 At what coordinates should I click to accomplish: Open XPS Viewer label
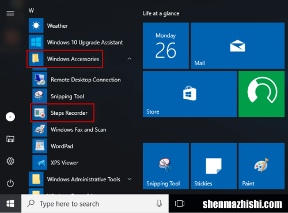pos(65,163)
